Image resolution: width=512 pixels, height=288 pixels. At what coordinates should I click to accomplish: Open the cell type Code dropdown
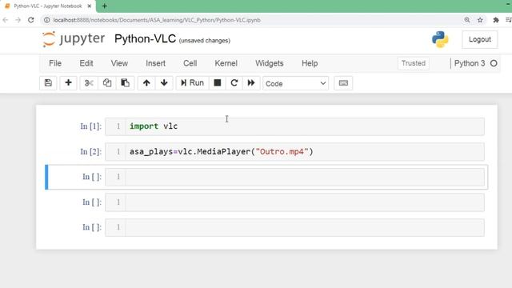(295, 83)
